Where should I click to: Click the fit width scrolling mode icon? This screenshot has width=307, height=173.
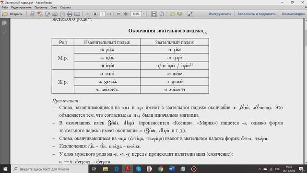click(x=154, y=14)
